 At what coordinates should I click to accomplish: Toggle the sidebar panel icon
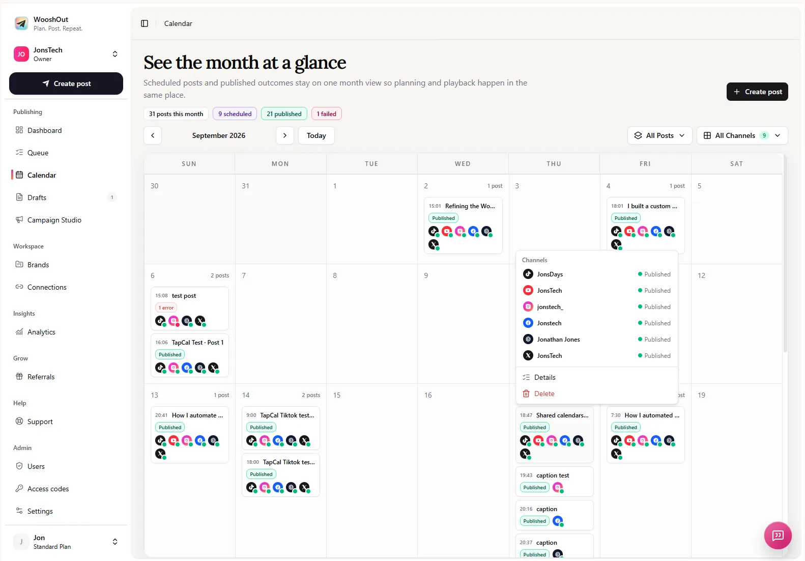(145, 23)
